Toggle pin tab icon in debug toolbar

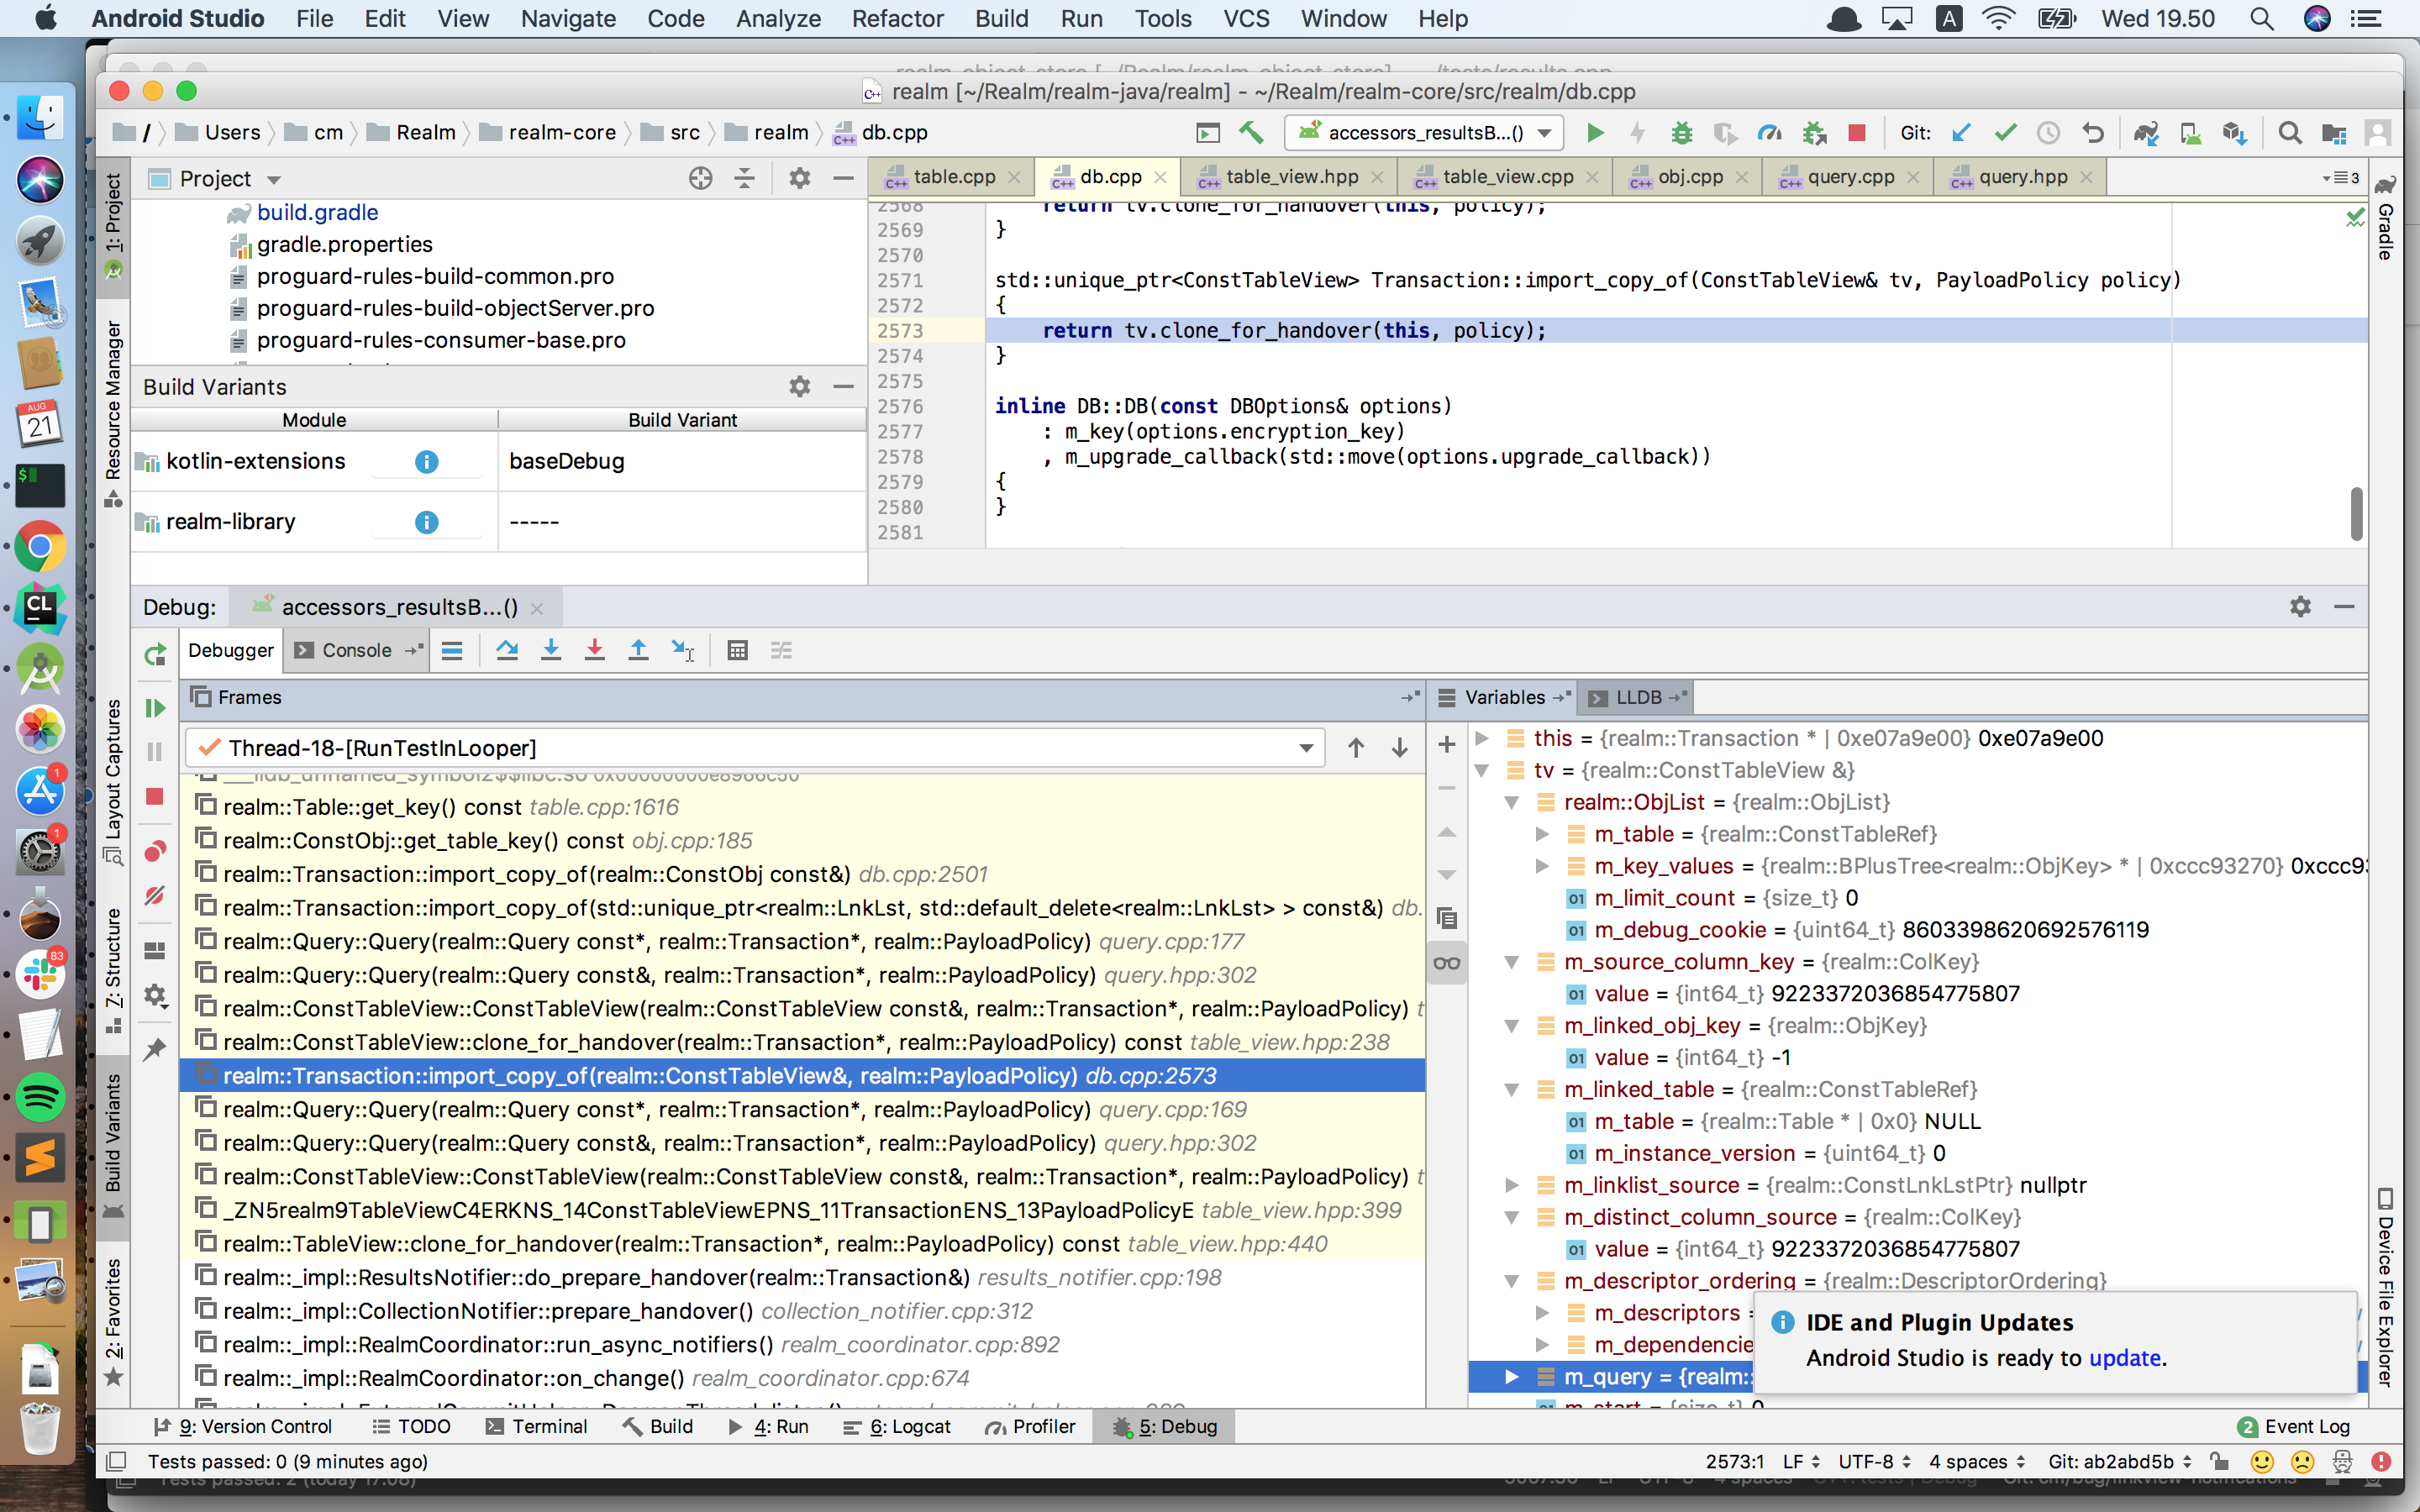pos(155,1049)
